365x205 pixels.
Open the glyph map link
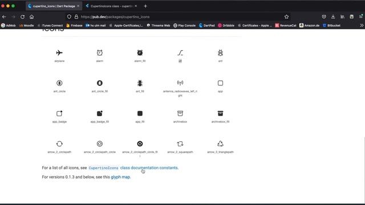click(120, 177)
